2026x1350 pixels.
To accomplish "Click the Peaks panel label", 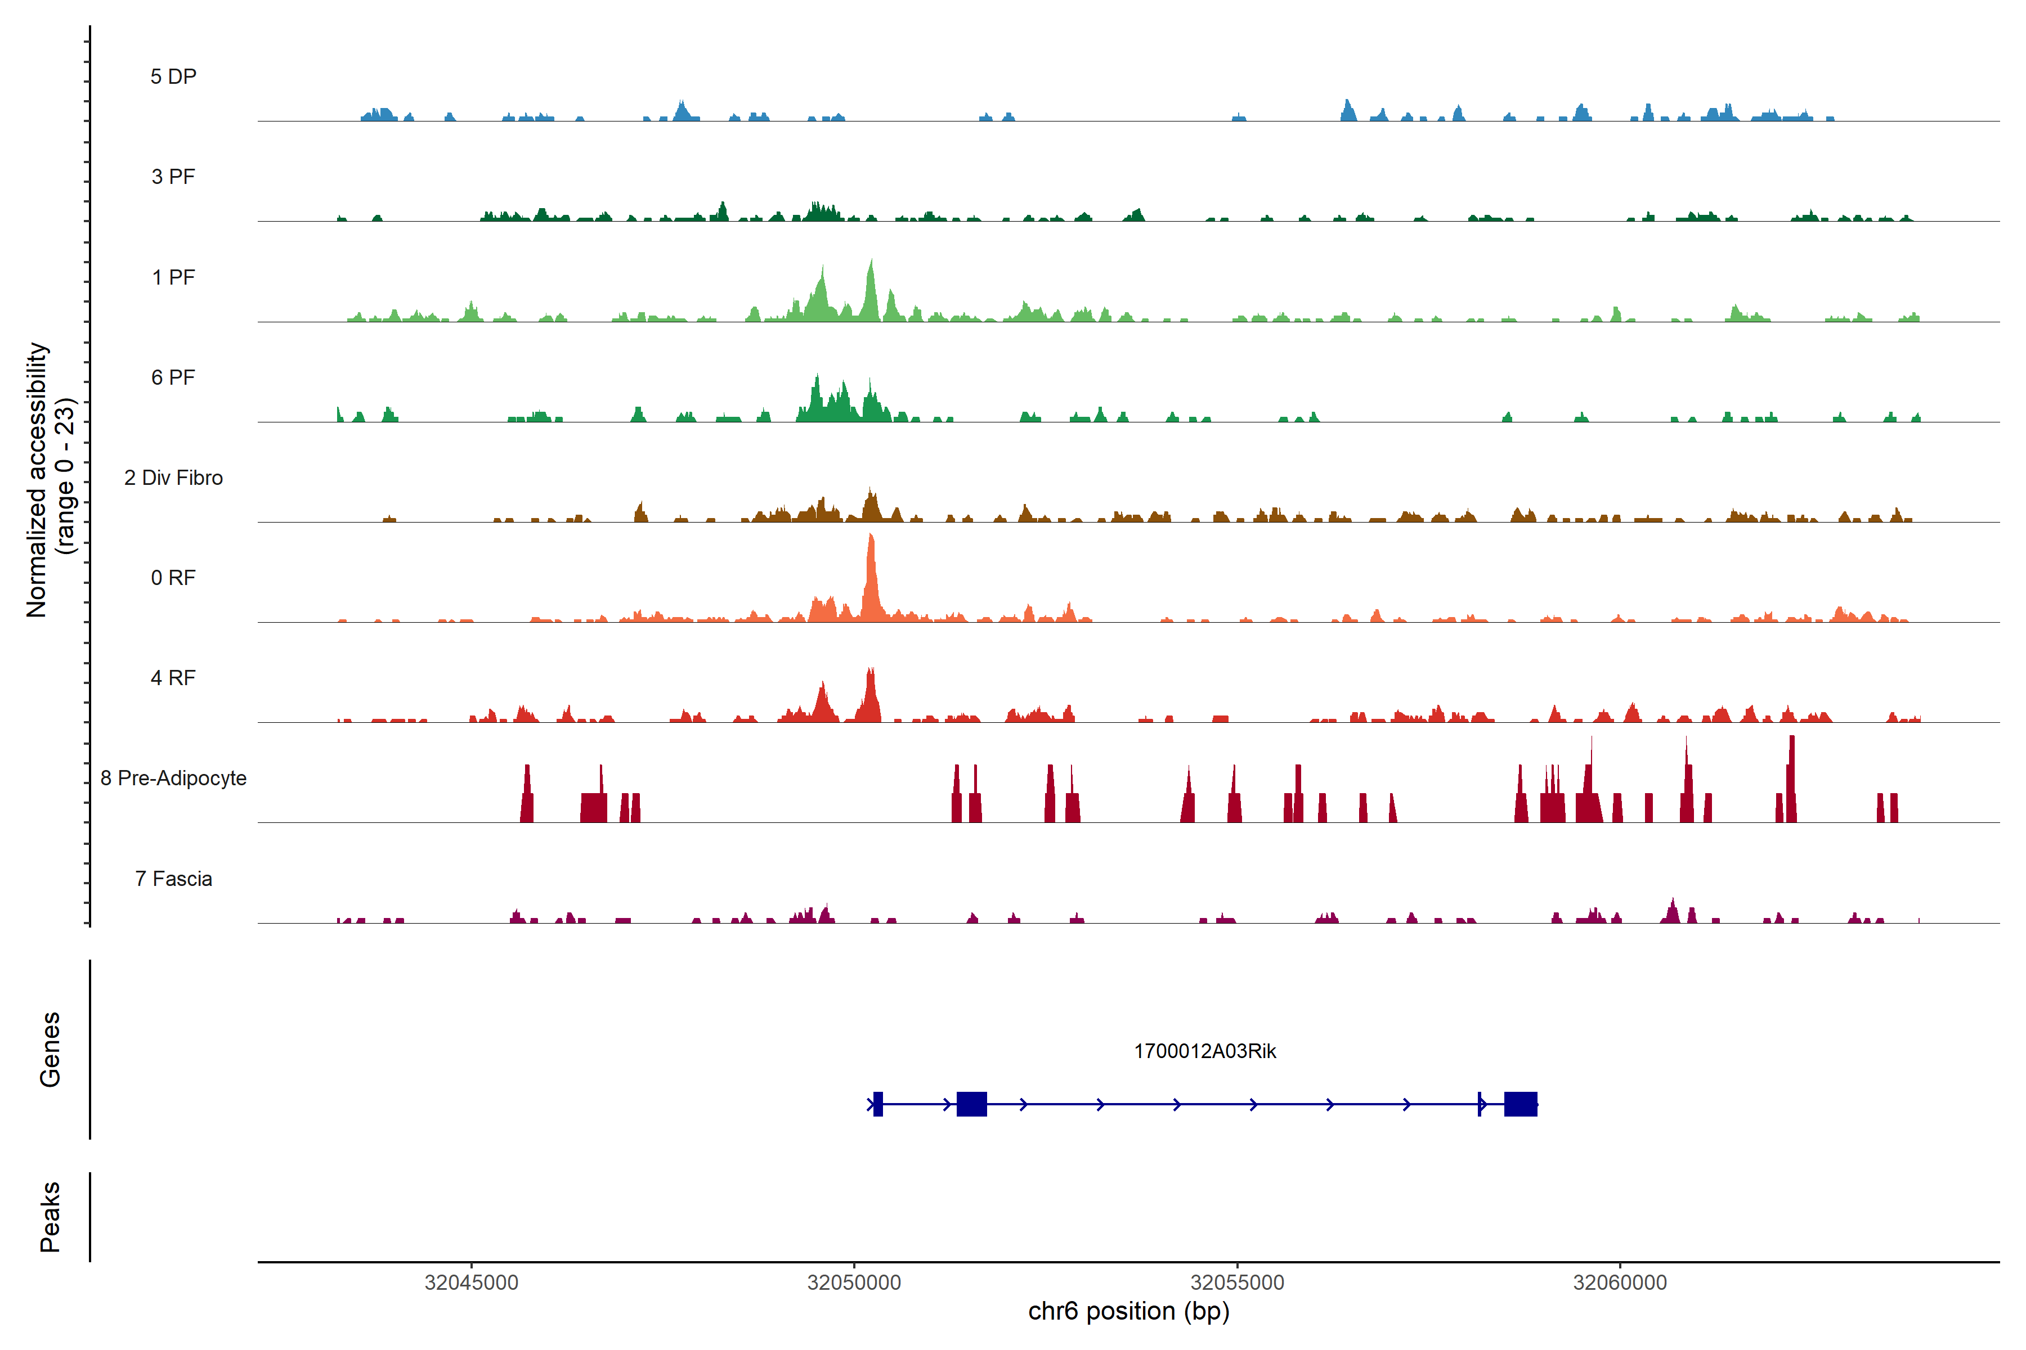I will point(50,1217).
